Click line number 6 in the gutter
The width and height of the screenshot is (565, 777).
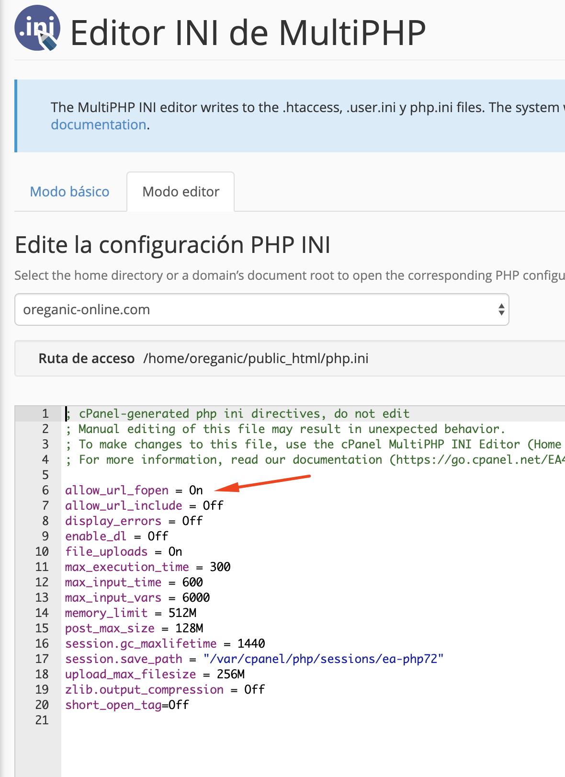point(45,490)
